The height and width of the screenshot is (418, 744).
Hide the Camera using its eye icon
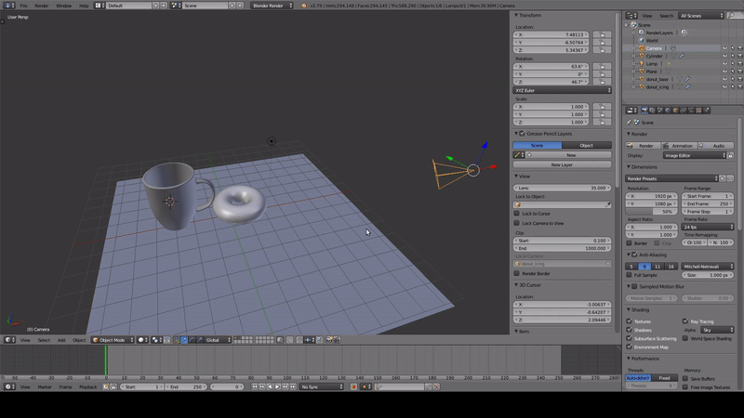(x=724, y=47)
